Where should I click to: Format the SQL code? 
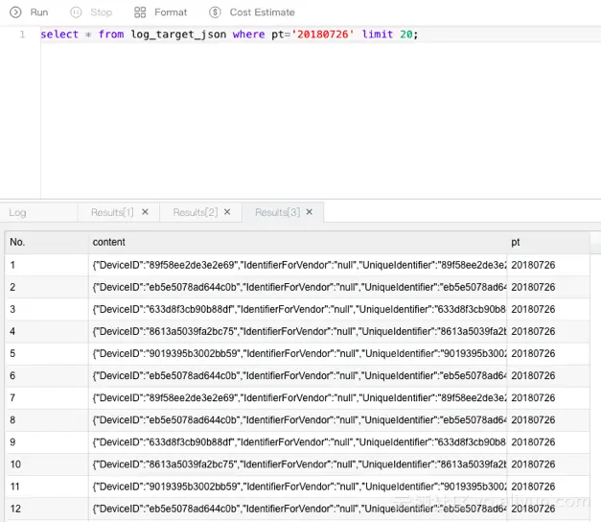pos(161,12)
